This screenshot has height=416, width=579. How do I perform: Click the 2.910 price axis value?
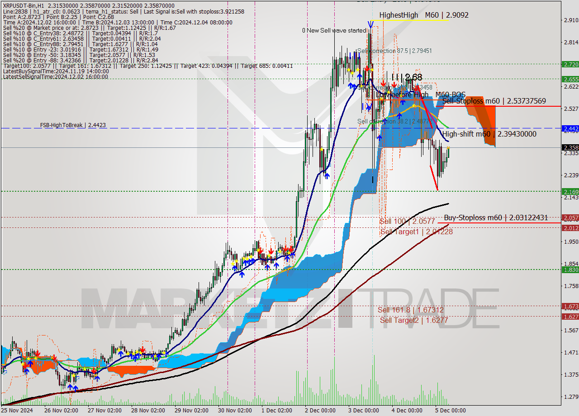coord(571,20)
